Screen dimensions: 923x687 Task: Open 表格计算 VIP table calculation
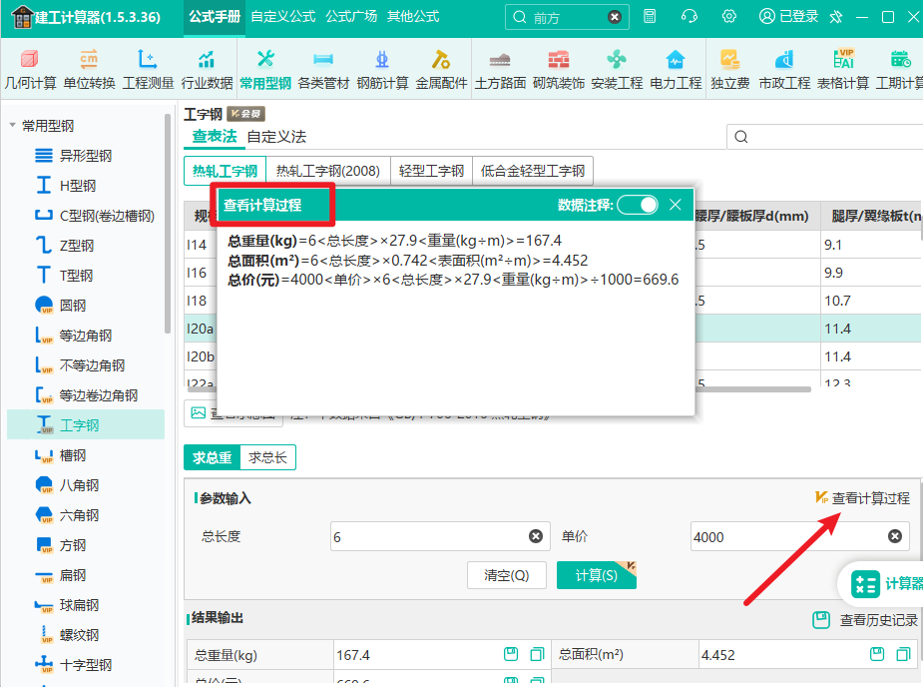click(843, 70)
